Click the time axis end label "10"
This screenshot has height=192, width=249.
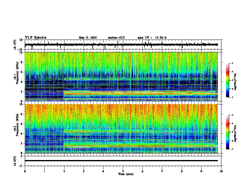coord(221,171)
